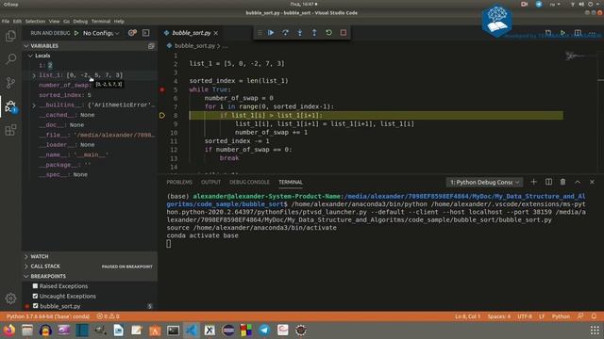Click Continue in the debug toolbar
Image resolution: width=604 pixels, height=339 pixels.
(x=271, y=33)
